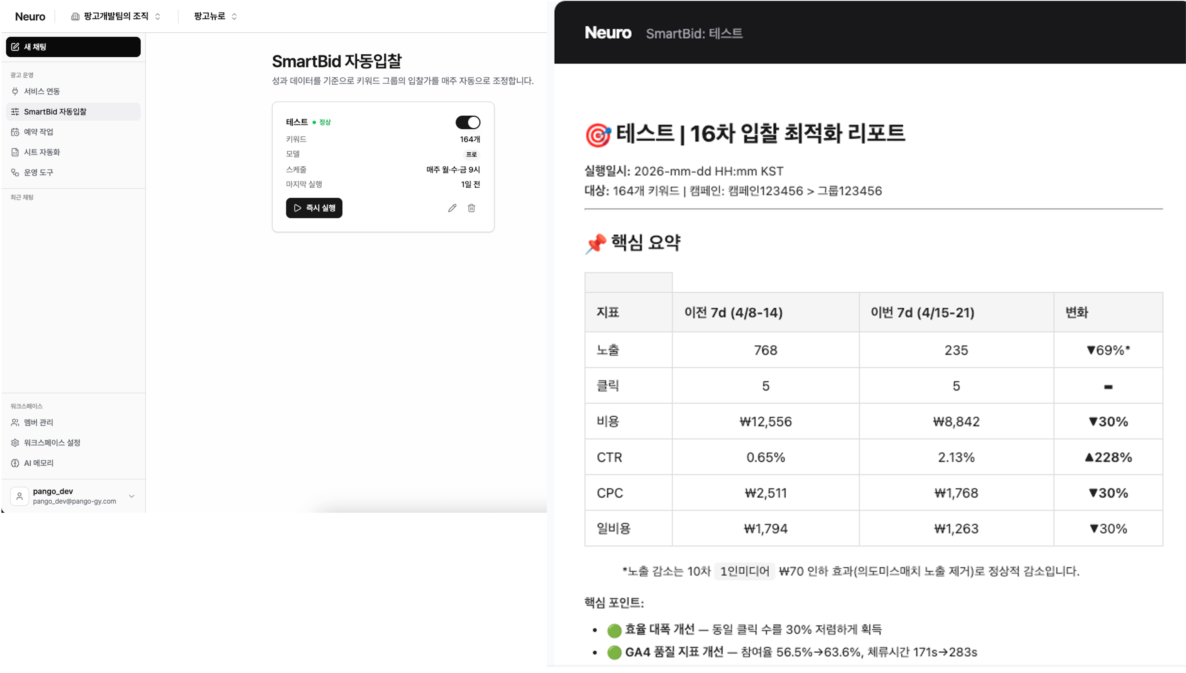Click the wrench icon beside 운영 도구
This screenshot has height=673, width=1186.
pos(15,172)
